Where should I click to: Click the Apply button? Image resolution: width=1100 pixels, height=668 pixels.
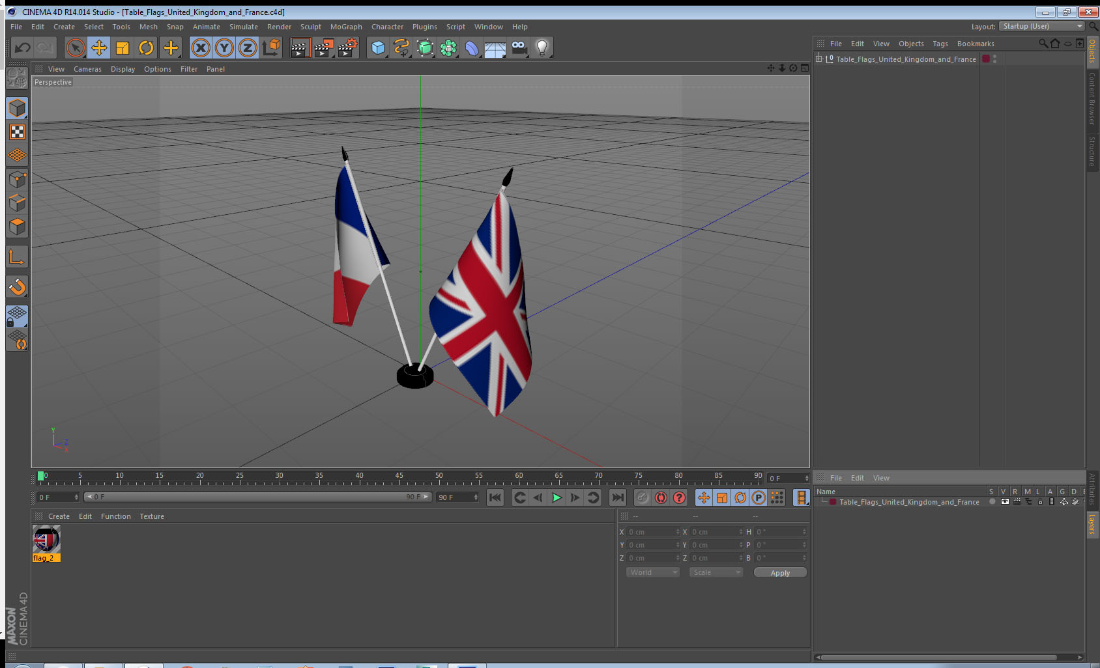[780, 573]
